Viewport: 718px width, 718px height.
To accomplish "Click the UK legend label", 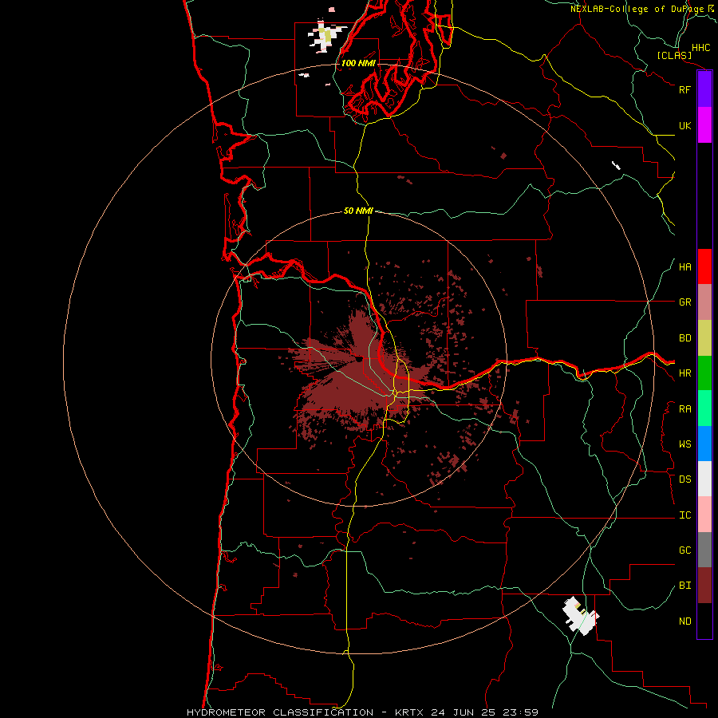I will tap(685, 125).
